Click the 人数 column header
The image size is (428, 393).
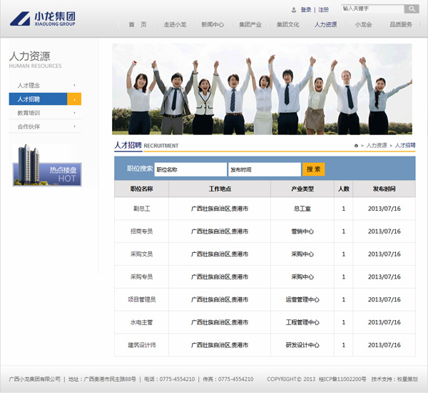344,189
